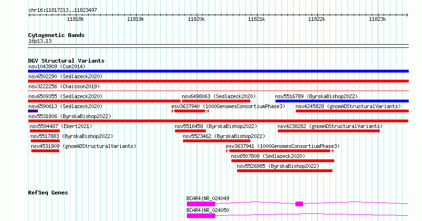Click the DGV Structural Variants track title
This screenshot has height=221, width=422.
(66, 61)
